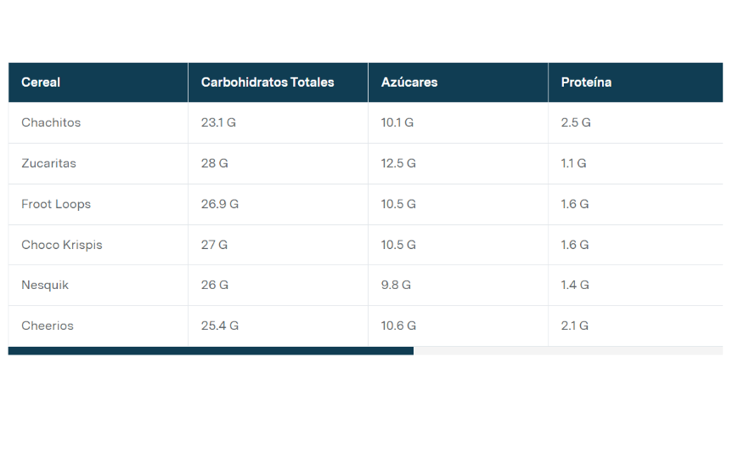Click Chachitos carbohydrate value 23.1 G
The width and height of the screenshot is (738, 459).
click(218, 122)
